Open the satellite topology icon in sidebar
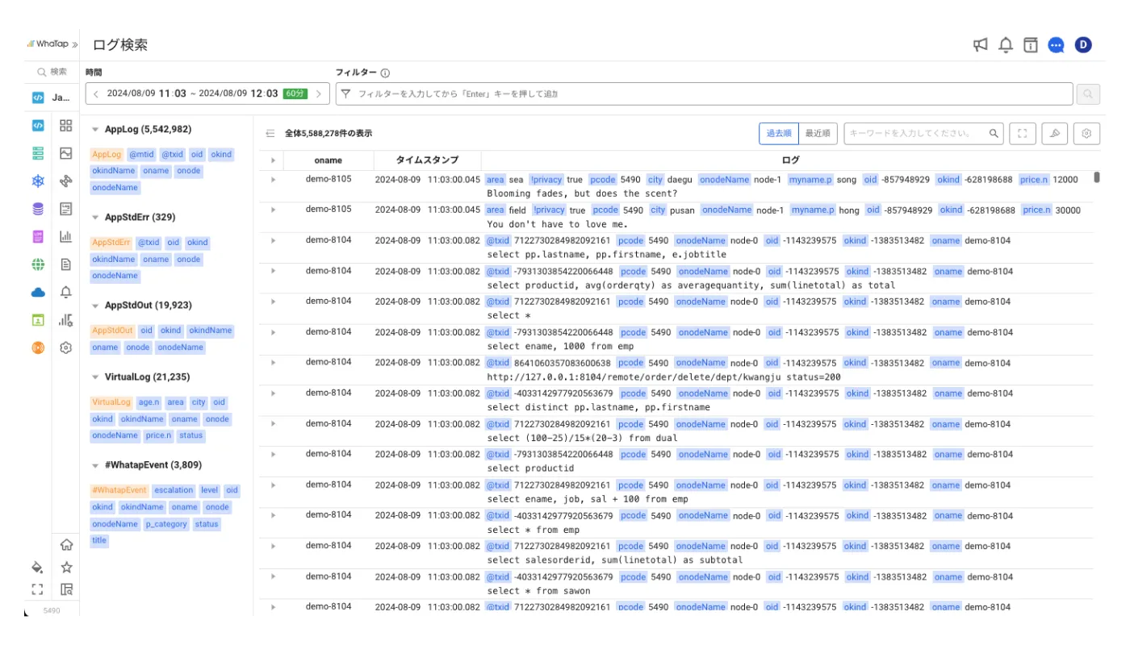 pyautogui.click(x=66, y=181)
